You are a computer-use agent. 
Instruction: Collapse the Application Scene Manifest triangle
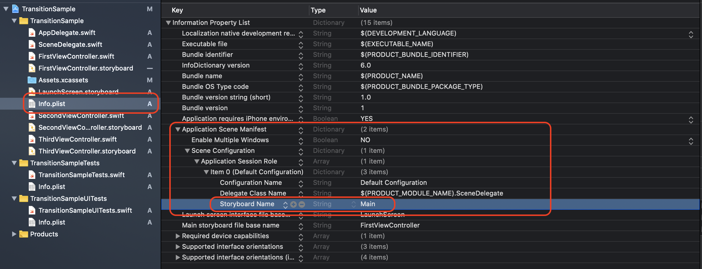coord(178,129)
